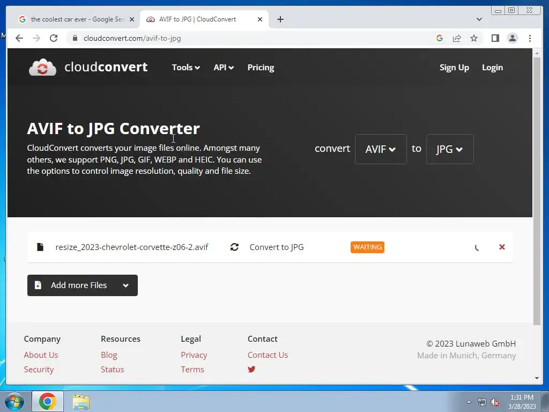
Task: Open a new tab with the plus icon
Action: click(280, 19)
